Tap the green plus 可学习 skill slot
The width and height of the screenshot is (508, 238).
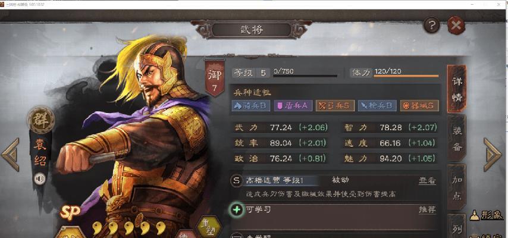[237, 210]
